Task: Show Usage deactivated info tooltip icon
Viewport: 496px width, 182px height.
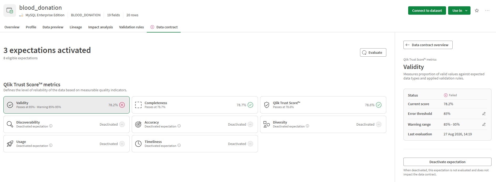Action: [x=51, y=146]
